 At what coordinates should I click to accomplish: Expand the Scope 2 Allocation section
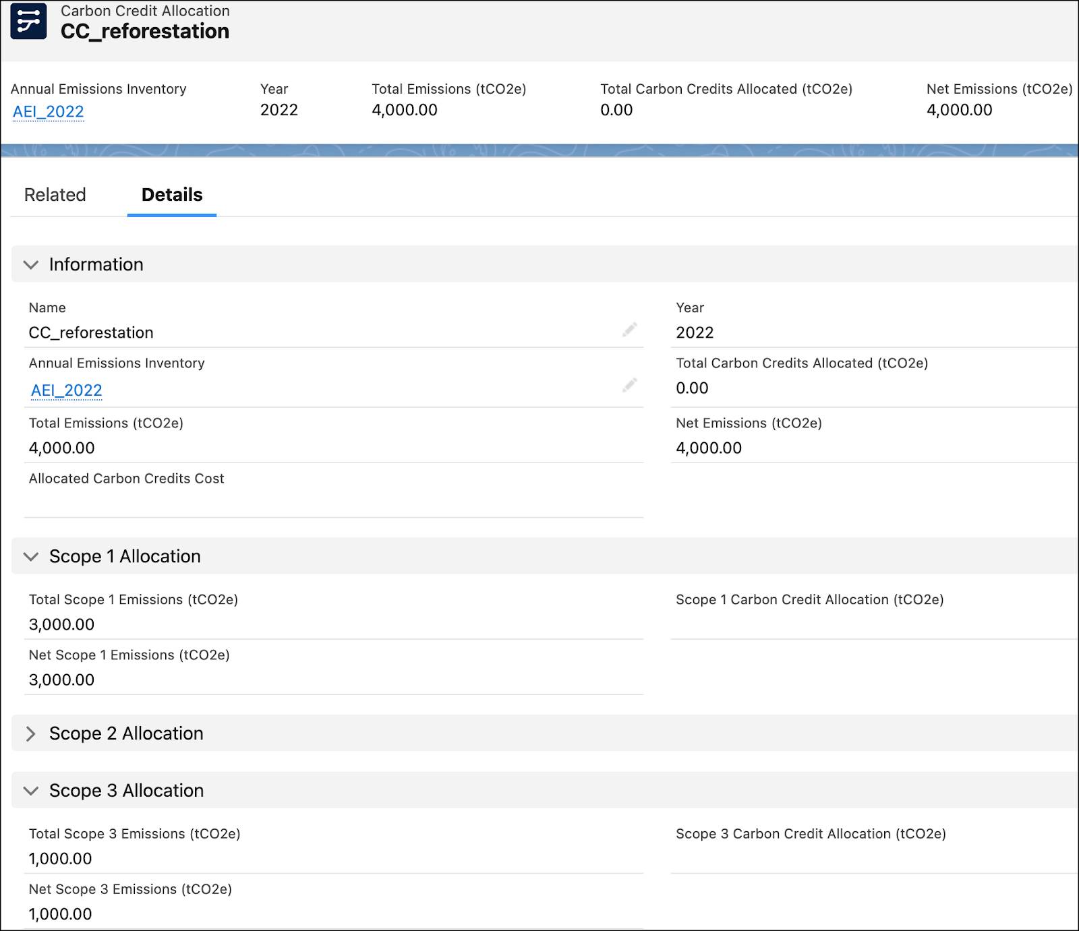pos(30,733)
